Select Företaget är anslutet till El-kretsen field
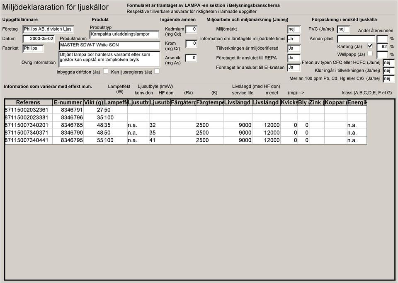Image resolution: width=398 pixels, height=283 pixels. pos(294,68)
